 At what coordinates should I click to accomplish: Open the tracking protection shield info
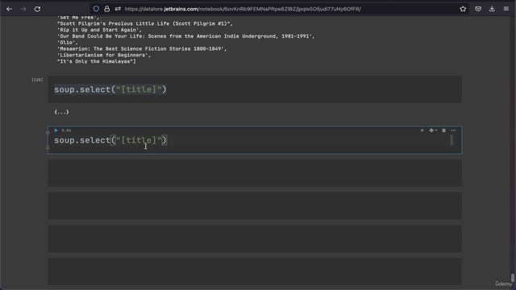point(96,9)
